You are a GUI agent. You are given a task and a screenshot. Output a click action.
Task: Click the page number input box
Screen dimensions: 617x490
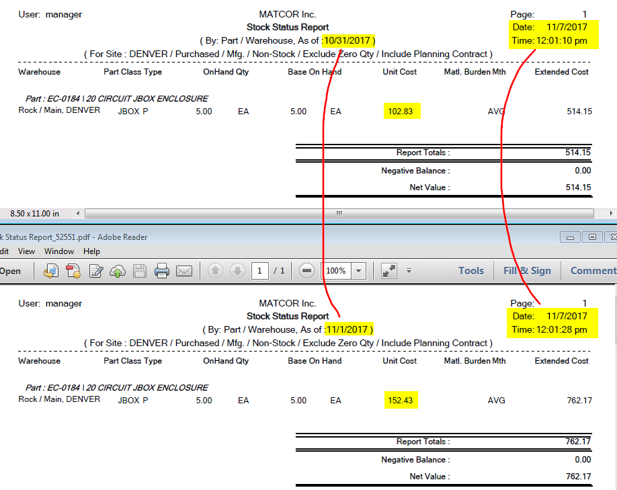point(259,271)
